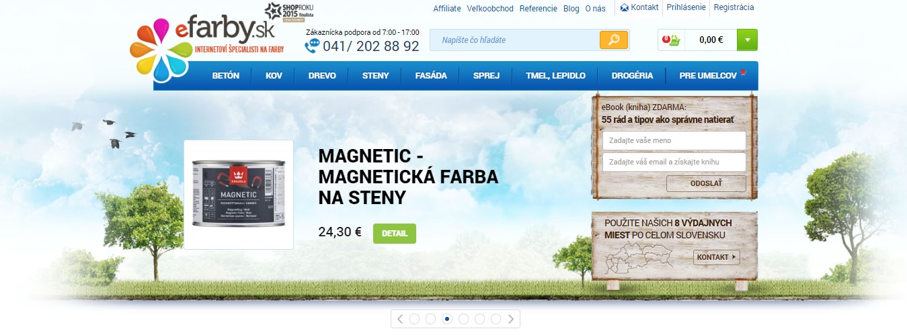
Task: Click the KONTAKT button on the map board
Action: (x=717, y=257)
